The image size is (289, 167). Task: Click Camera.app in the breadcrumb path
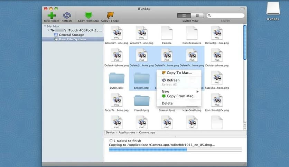point(147,132)
